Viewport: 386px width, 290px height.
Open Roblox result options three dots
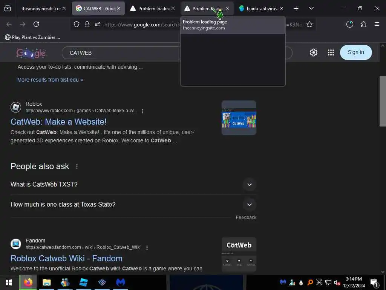click(x=142, y=111)
